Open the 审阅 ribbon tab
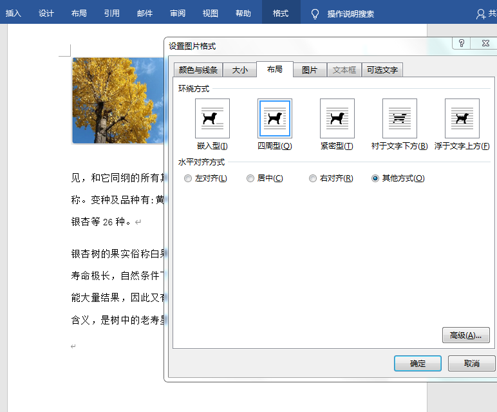This screenshot has height=412, width=497. point(178,14)
